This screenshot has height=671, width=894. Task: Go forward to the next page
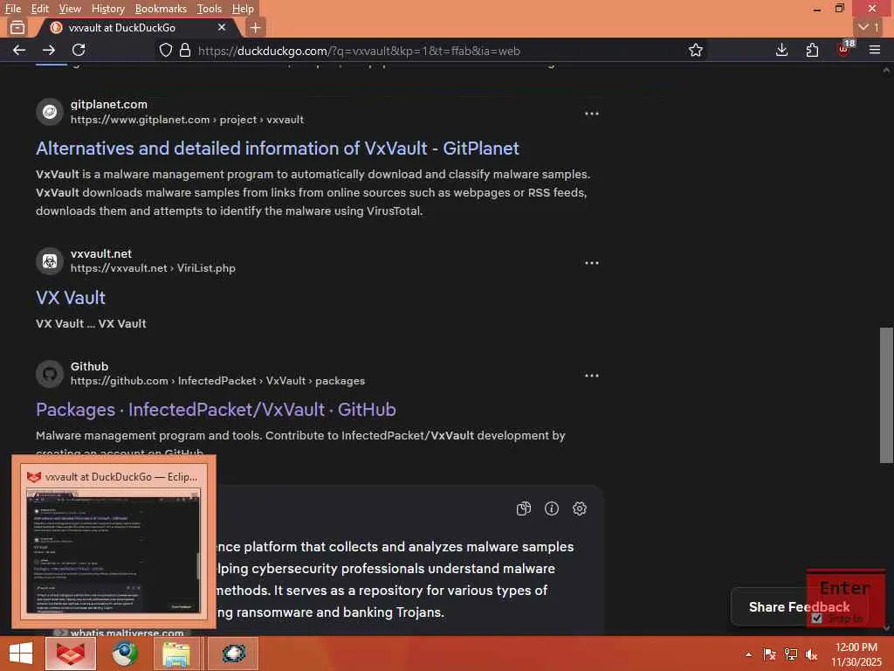pyautogui.click(x=49, y=50)
